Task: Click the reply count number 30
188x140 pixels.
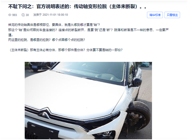Action: (x=27, y=15)
